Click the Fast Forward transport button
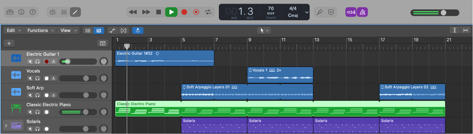The image size is (473, 134). pos(146,12)
